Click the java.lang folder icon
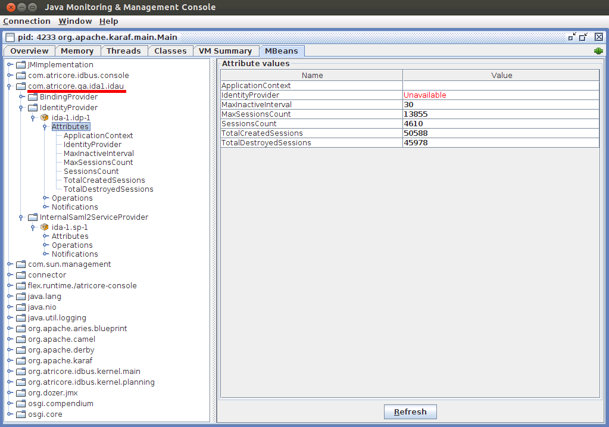This screenshot has height=427, width=609. (21, 297)
